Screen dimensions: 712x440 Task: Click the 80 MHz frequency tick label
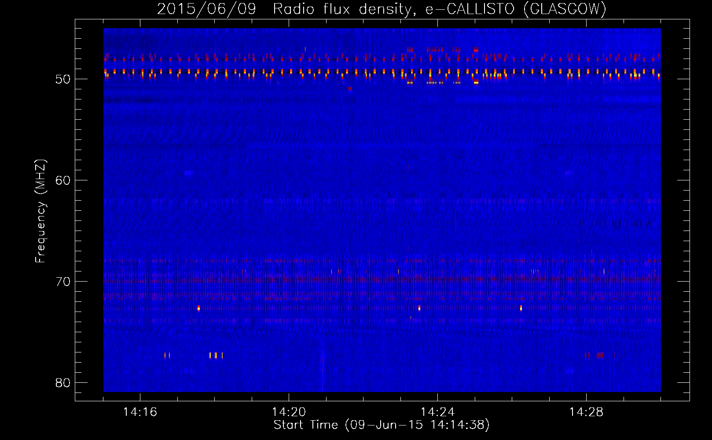click(63, 383)
